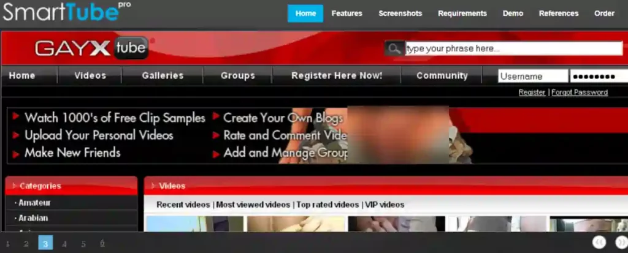The image size is (628, 253).
Task: Click Register Here Now! in navigation bar
Action: [337, 76]
